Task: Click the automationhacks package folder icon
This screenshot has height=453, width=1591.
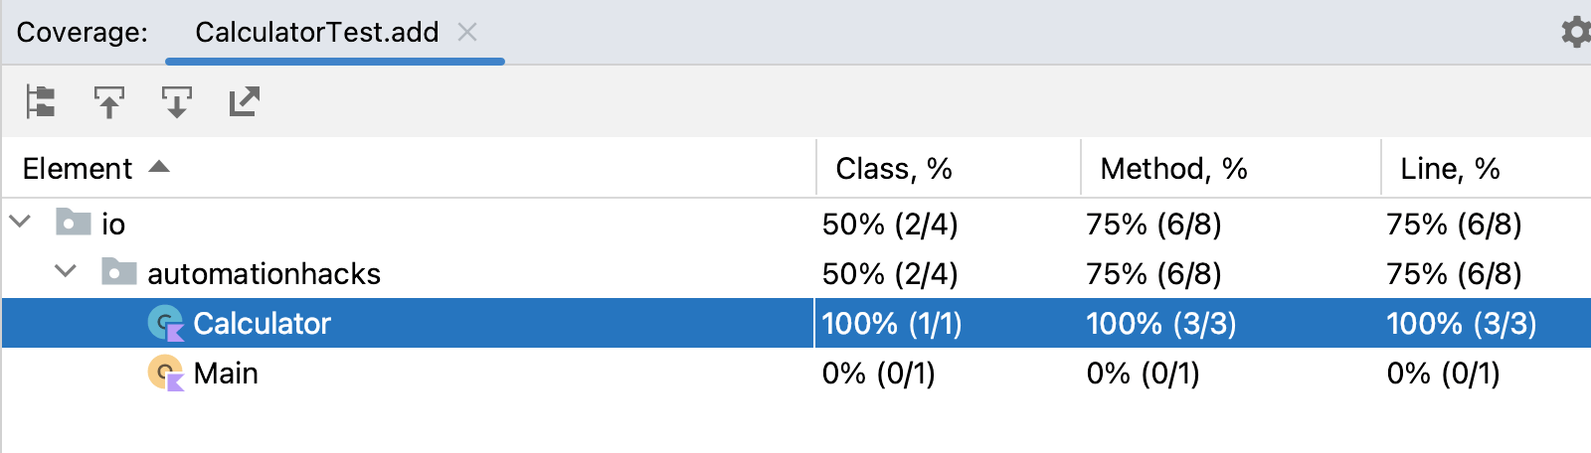Action: [x=118, y=272]
